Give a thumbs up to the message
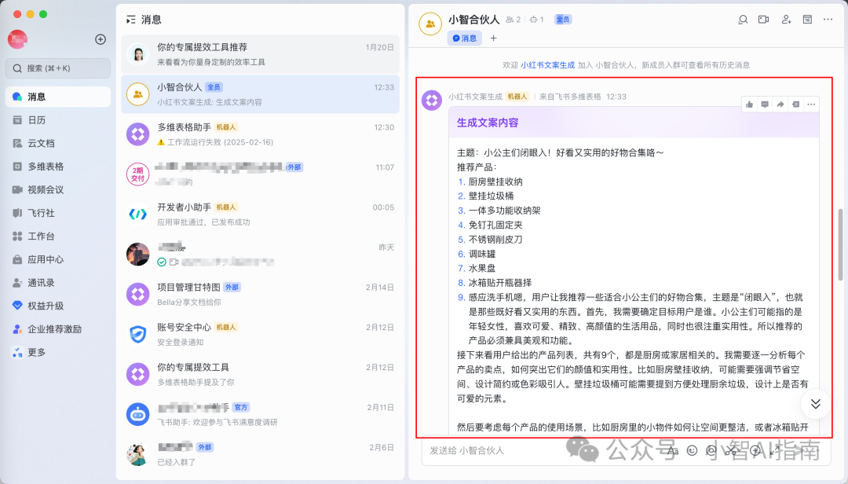Viewport: 848px width, 484px height. [749, 104]
